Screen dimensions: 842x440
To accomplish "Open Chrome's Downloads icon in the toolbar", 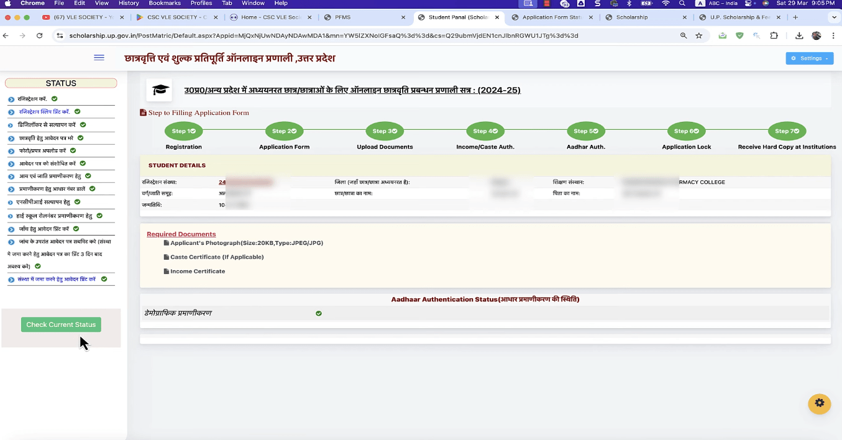I will tap(799, 36).
